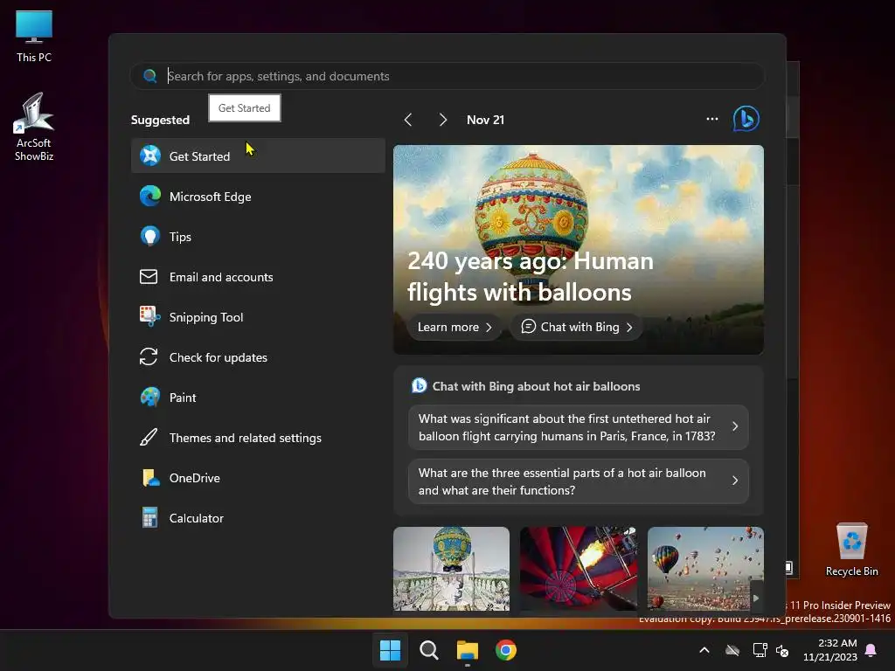Click the small arrow next to the balloon thumbnails
This screenshot has width=895, height=671.
756,598
